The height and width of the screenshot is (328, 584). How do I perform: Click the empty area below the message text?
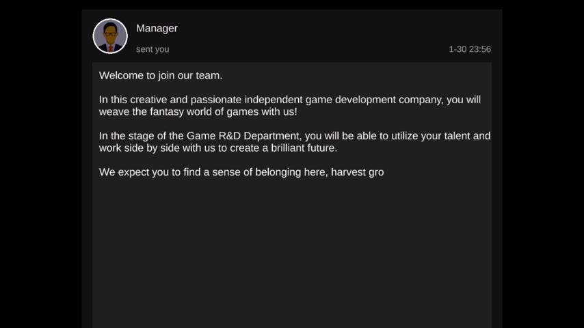(x=291, y=260)
